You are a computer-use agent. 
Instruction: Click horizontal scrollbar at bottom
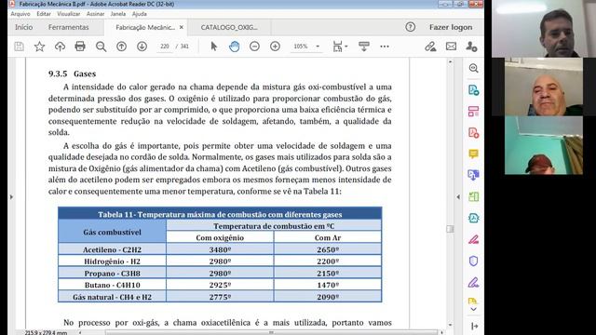271,332
